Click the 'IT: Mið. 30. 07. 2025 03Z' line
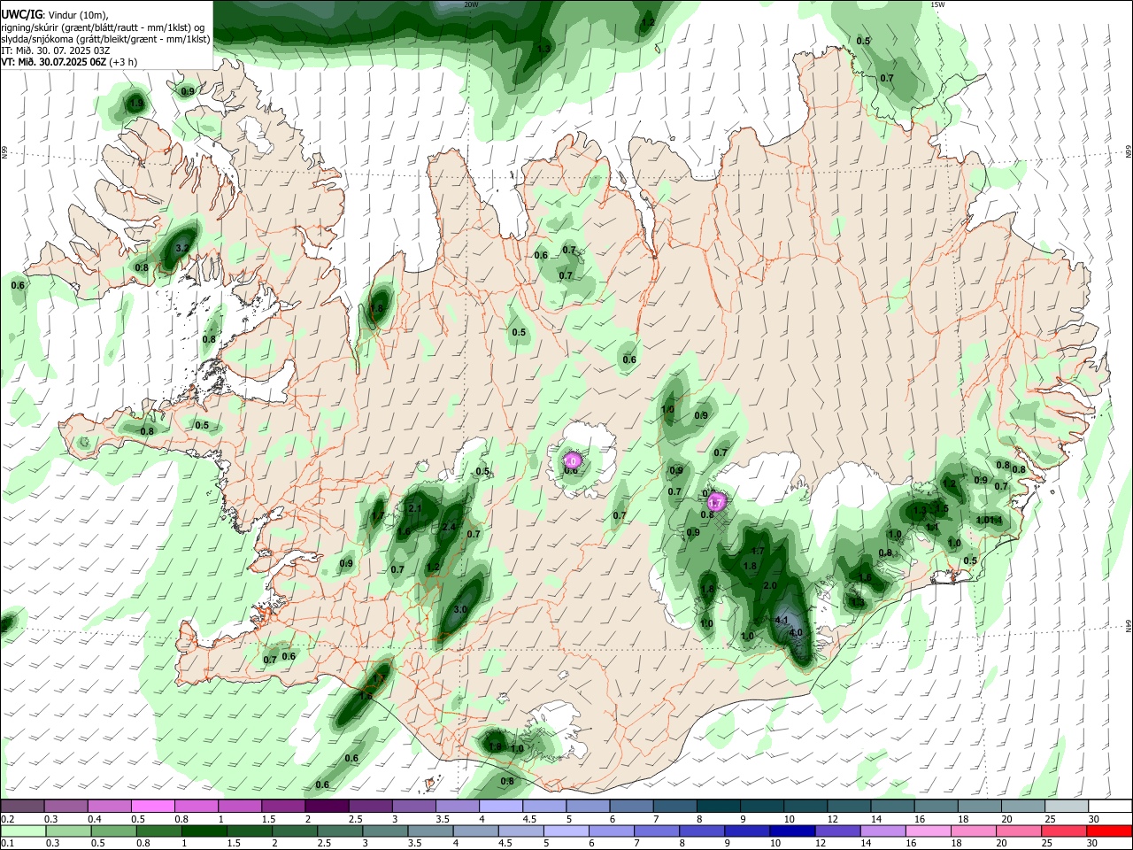The image size is (1133, 850). tap(56, 50)
